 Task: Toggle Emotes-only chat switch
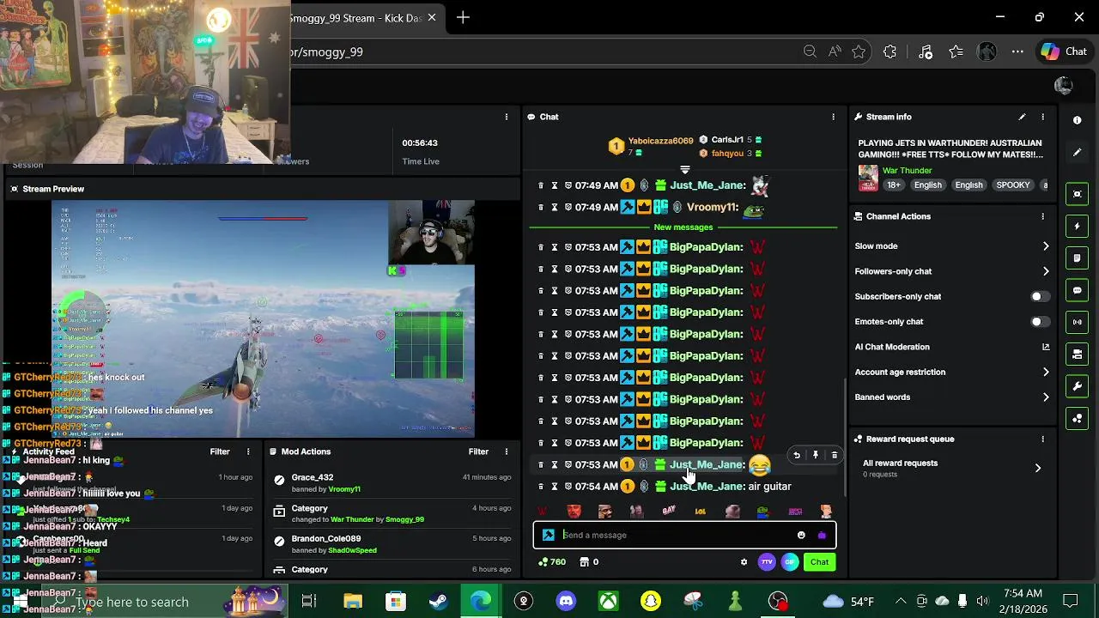pyautogui.click(x=1039, y=322)
